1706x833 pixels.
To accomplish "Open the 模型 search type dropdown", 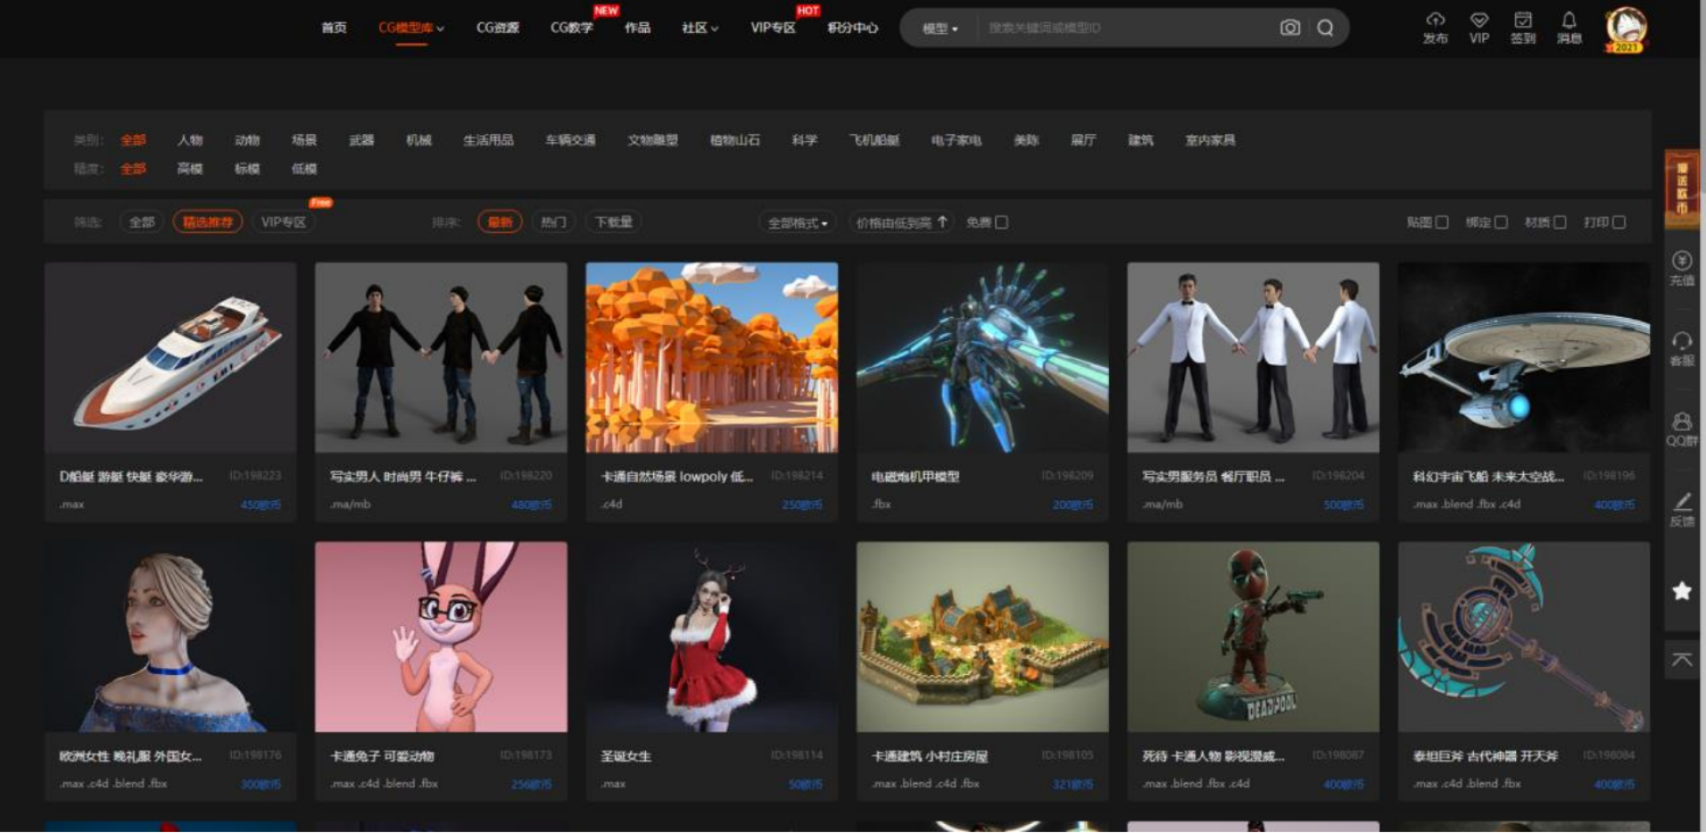I will tap(939, 28).
